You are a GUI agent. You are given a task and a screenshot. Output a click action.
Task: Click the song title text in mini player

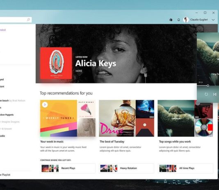coord(215,74)
